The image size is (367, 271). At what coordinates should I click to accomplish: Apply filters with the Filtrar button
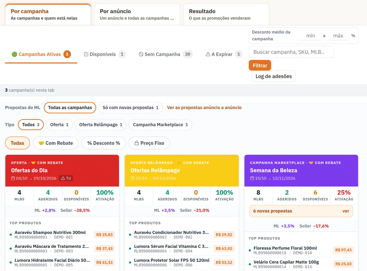point(260,66)
